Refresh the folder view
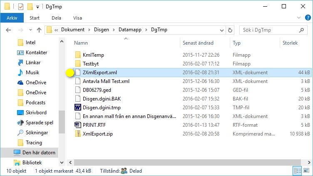The image size is (313, 176). pyautogui.click(x=230, y=30)
